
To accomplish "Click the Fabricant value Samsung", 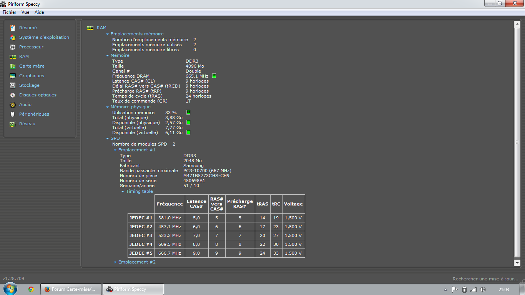I will 193,166.
